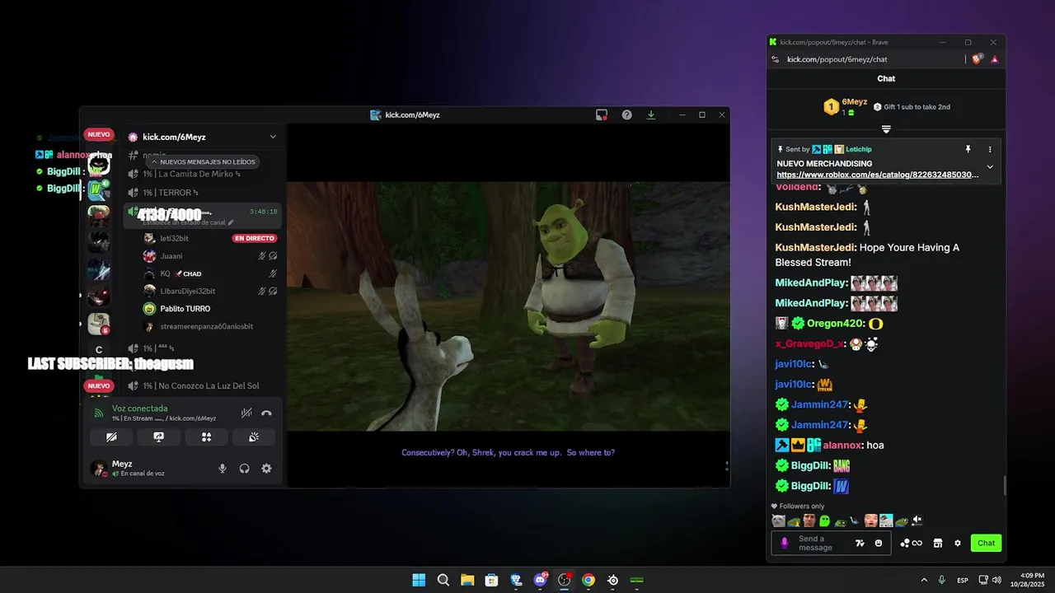Open emoji picker smiley icon
The image size is (1055, 593).
879,543
